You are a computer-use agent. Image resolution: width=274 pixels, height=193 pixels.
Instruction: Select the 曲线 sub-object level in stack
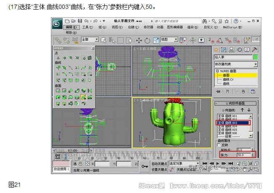(x=226, y=84)
